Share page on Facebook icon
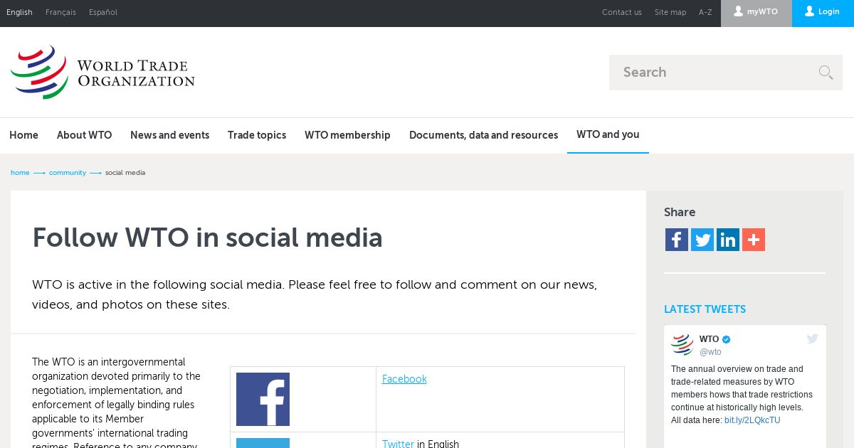Image resolution: width=854 pixels, height=448 pixels. point(677,240)
